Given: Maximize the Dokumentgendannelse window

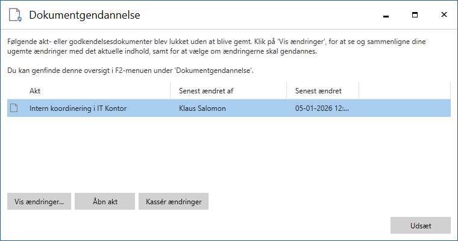Looking at the screenshot, I should pos(415,15).
